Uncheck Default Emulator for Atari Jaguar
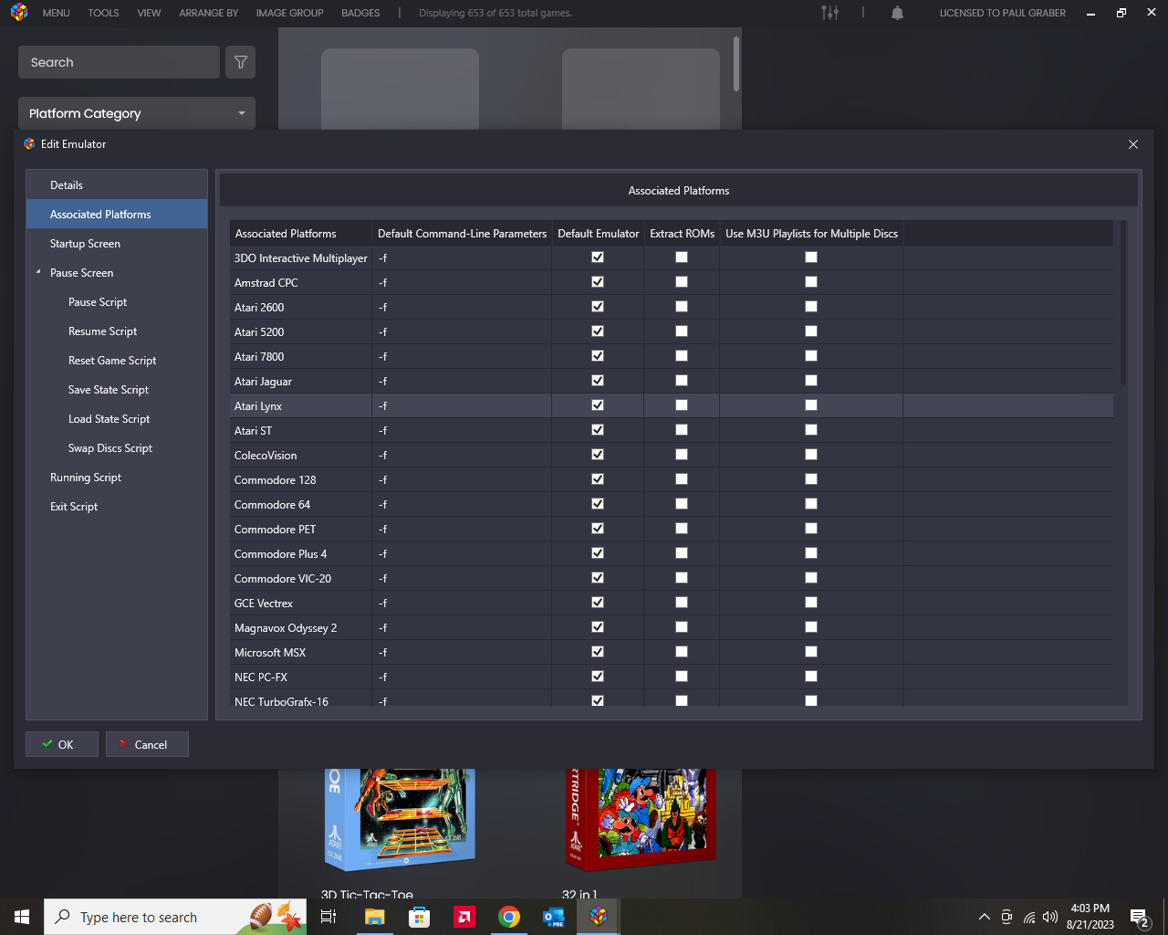Image resolution: width=1168 pixels, height=935 pixels. tap(598, 381)
